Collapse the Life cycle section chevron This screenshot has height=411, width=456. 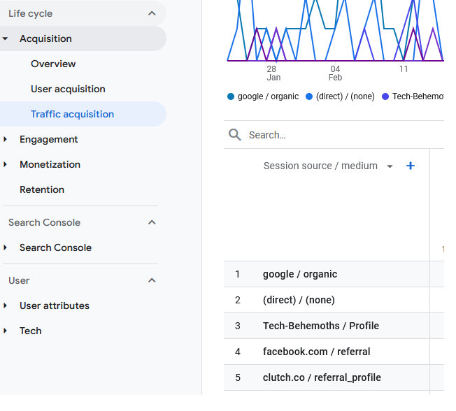[152, 13]
